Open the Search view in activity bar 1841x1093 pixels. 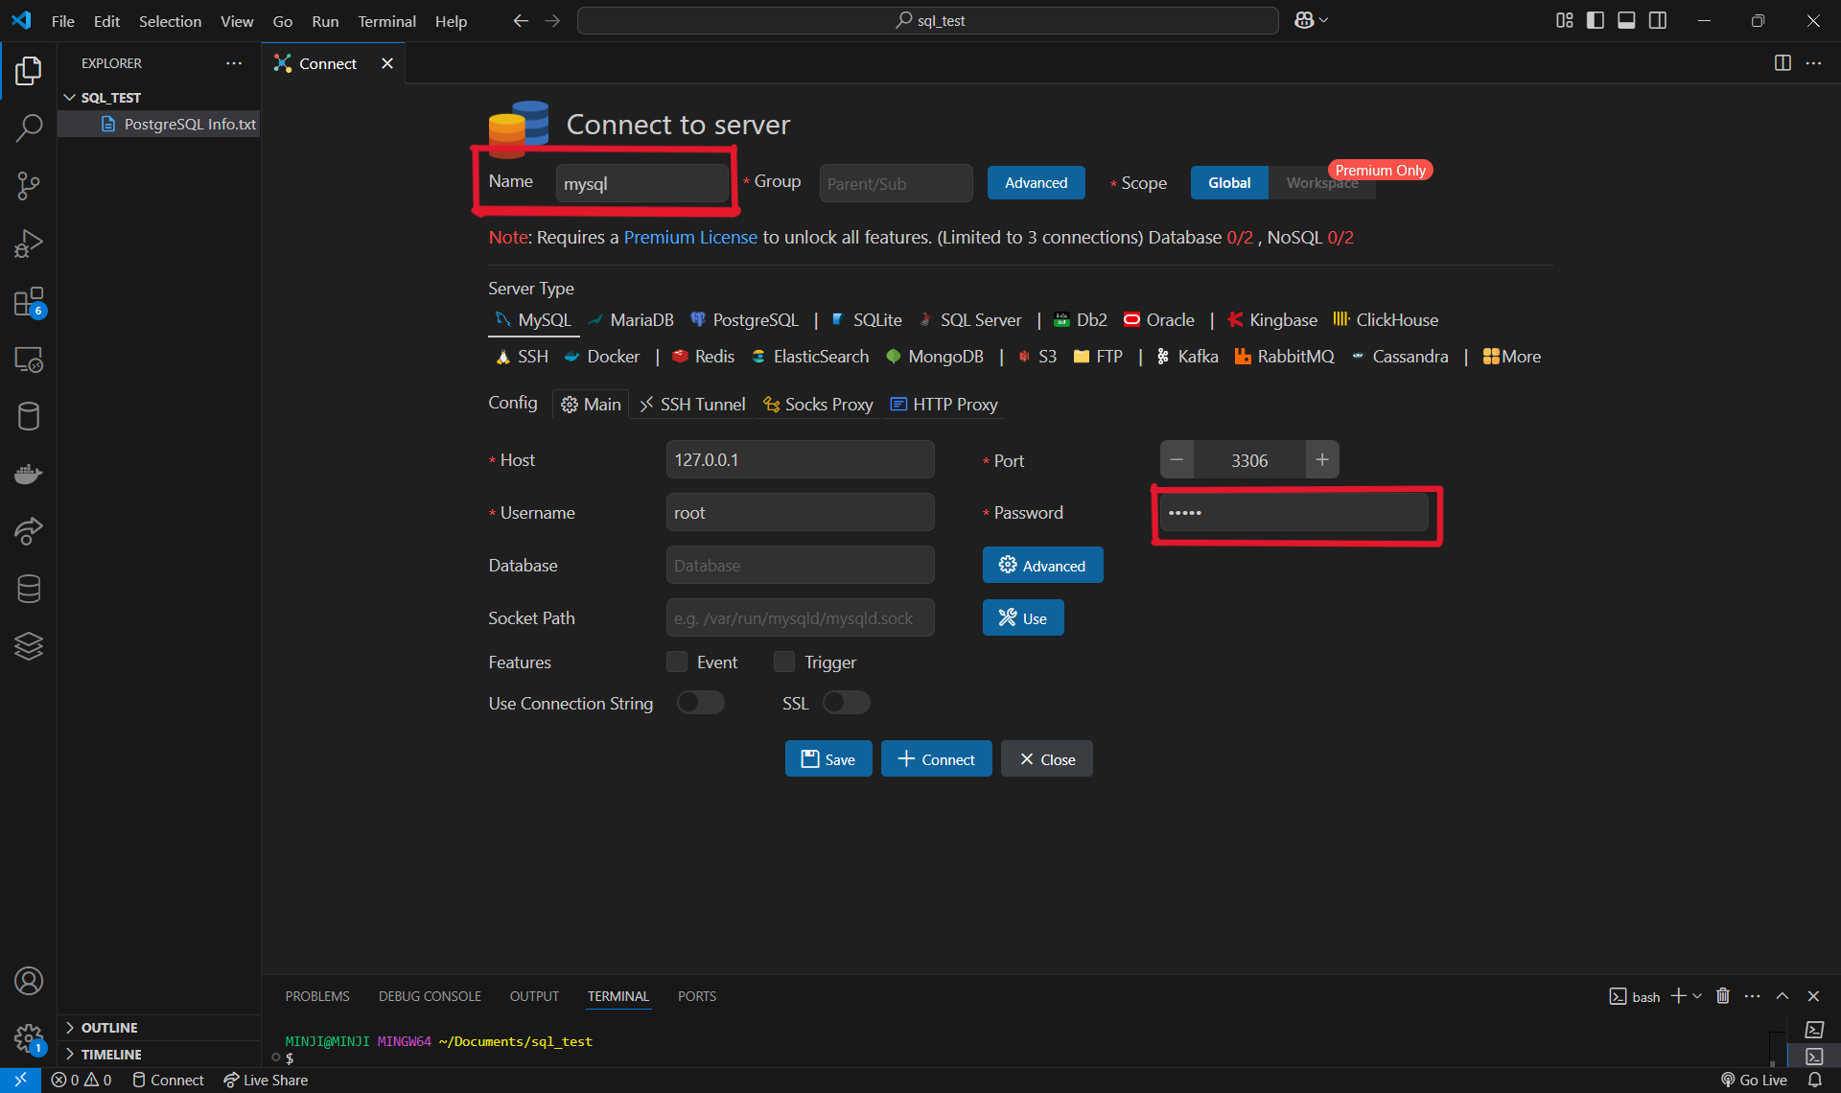tap(29, 128)
